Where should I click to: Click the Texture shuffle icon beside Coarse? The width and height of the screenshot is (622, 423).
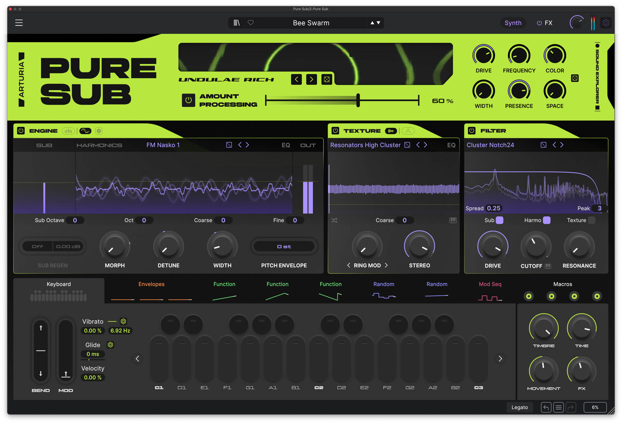(334, 220)
